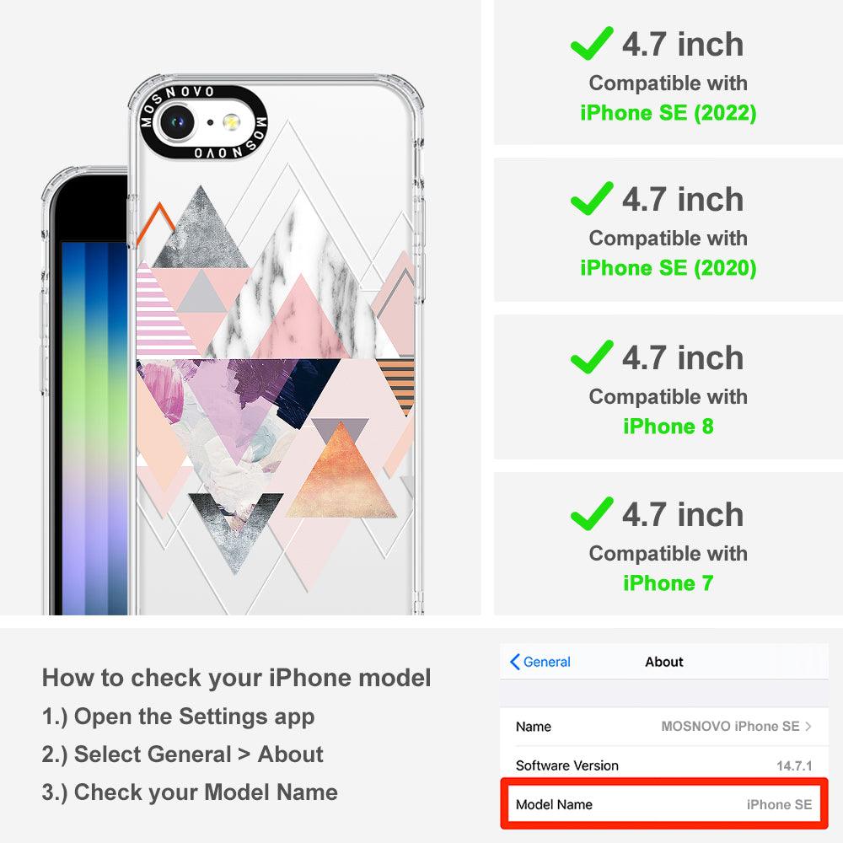Click the About title in the settings header
The image size is (843, 843).
coord(664,662)
